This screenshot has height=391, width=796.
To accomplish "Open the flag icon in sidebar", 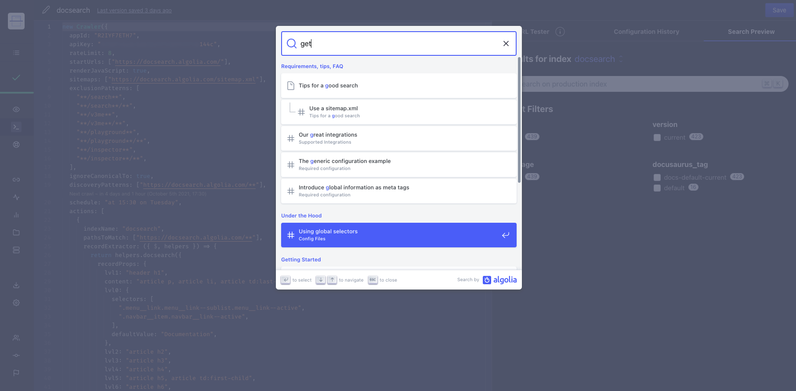I will pyautogui.click(x=16, y=373).
